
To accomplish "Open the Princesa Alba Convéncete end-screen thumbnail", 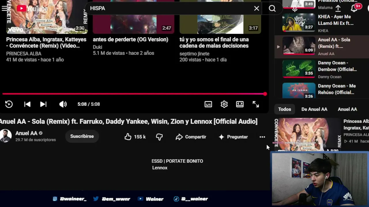I will click(47, 17).
